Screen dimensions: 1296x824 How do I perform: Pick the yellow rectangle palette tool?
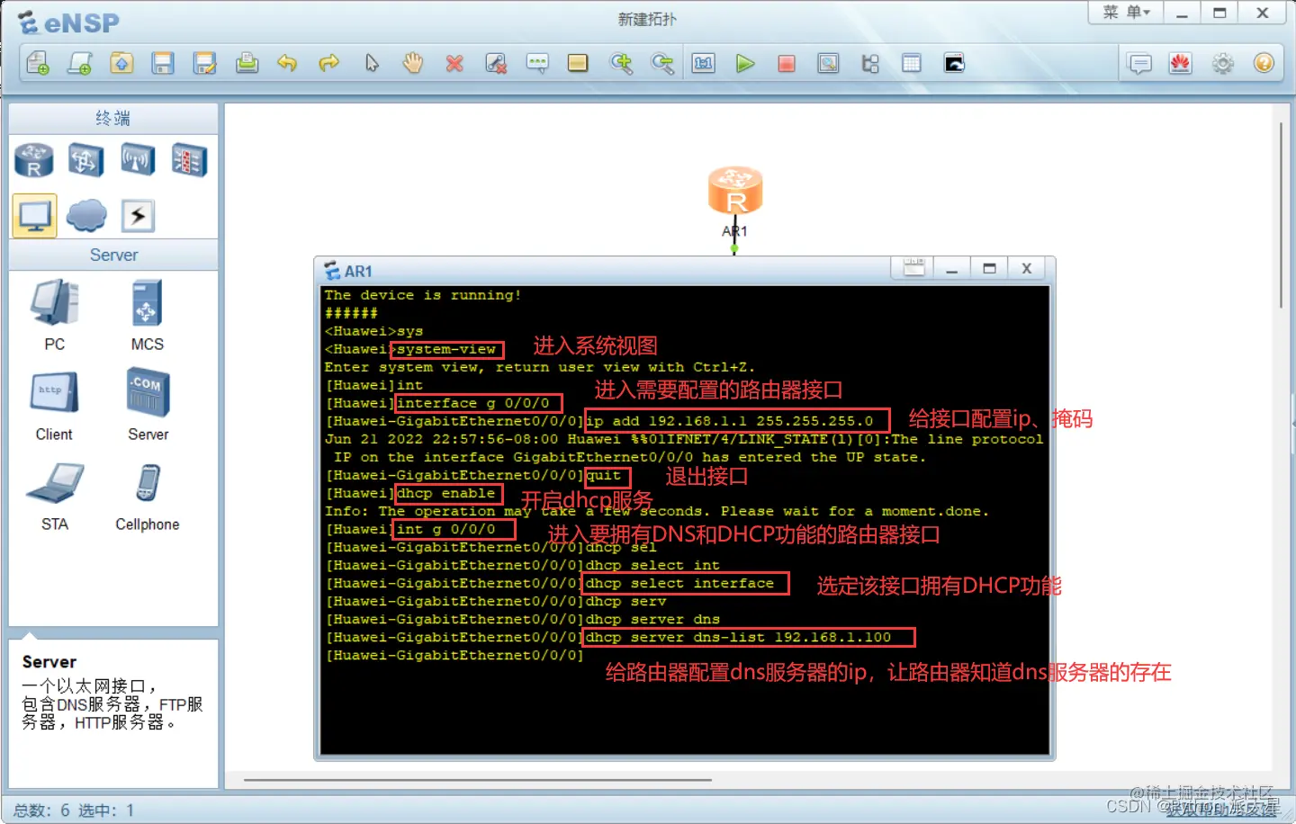578,63
